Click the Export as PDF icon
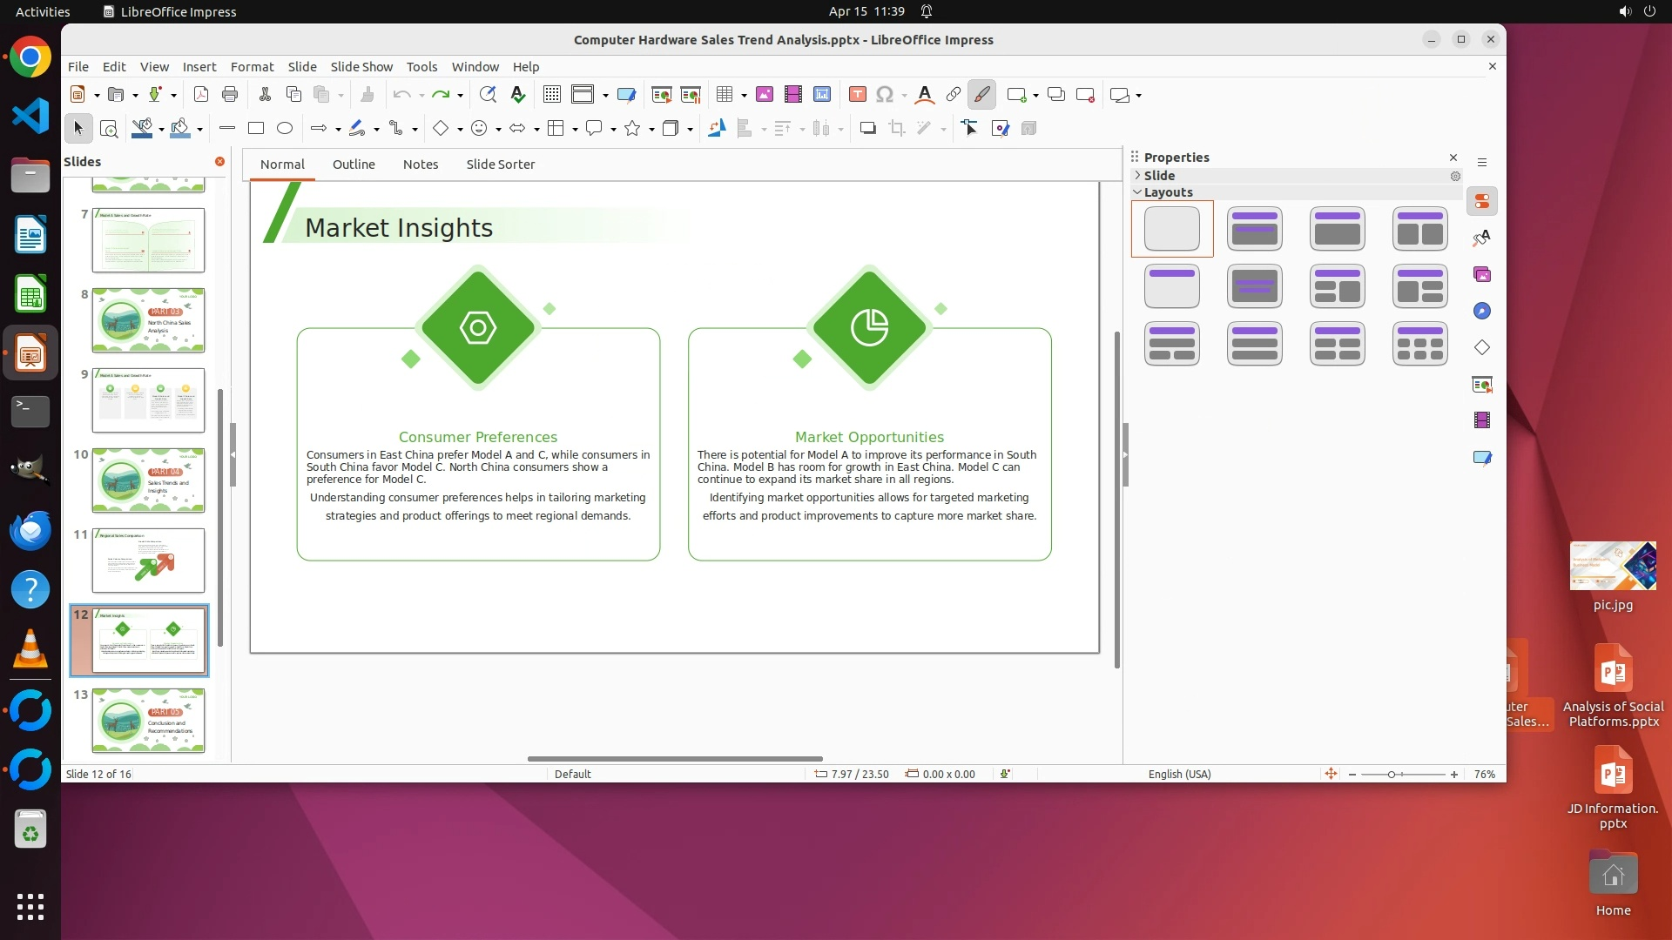Image resolution: width=1672 pixels, height=940 pixels. tap(201, 95)
